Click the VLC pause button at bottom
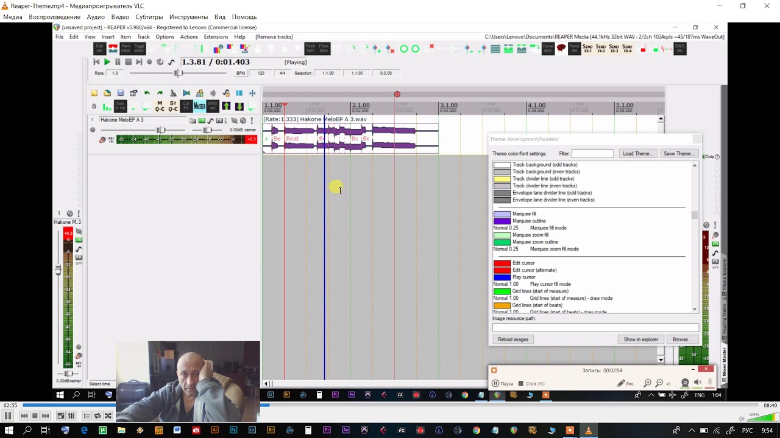The height and width of the screenshot is (438, 780). 8,415
